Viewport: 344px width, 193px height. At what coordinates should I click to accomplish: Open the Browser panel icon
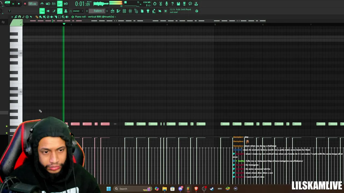(136, 11)
